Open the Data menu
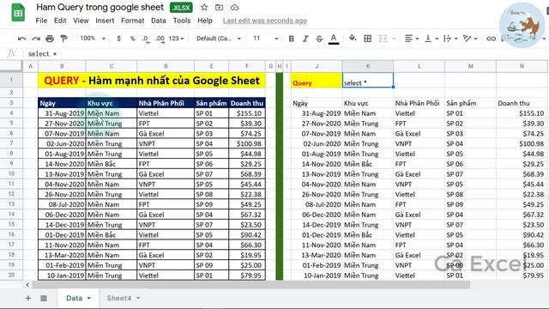Image resolution: width=549 pixels, height=309 pixels. point(159,21)
